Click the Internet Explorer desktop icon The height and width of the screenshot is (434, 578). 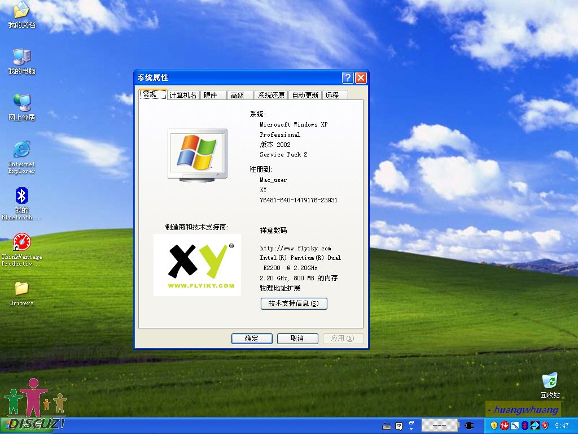(x=22, y=157)
